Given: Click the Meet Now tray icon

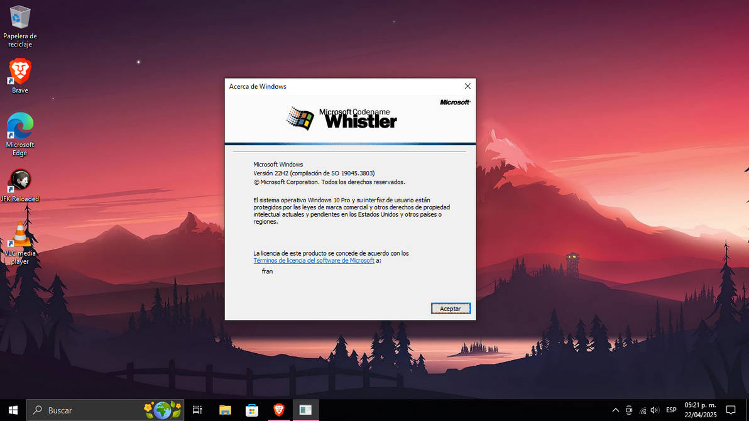Looking at the screenshot, I should pyautogui.click(x=629, y=410).
